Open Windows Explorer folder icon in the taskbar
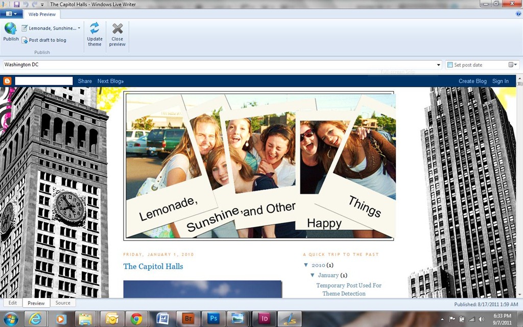The height and width of the screenshot is (327, 523). point(85,319)
